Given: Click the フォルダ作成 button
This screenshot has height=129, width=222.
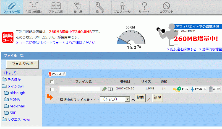Looking at the screenshot, I should 22,64.
